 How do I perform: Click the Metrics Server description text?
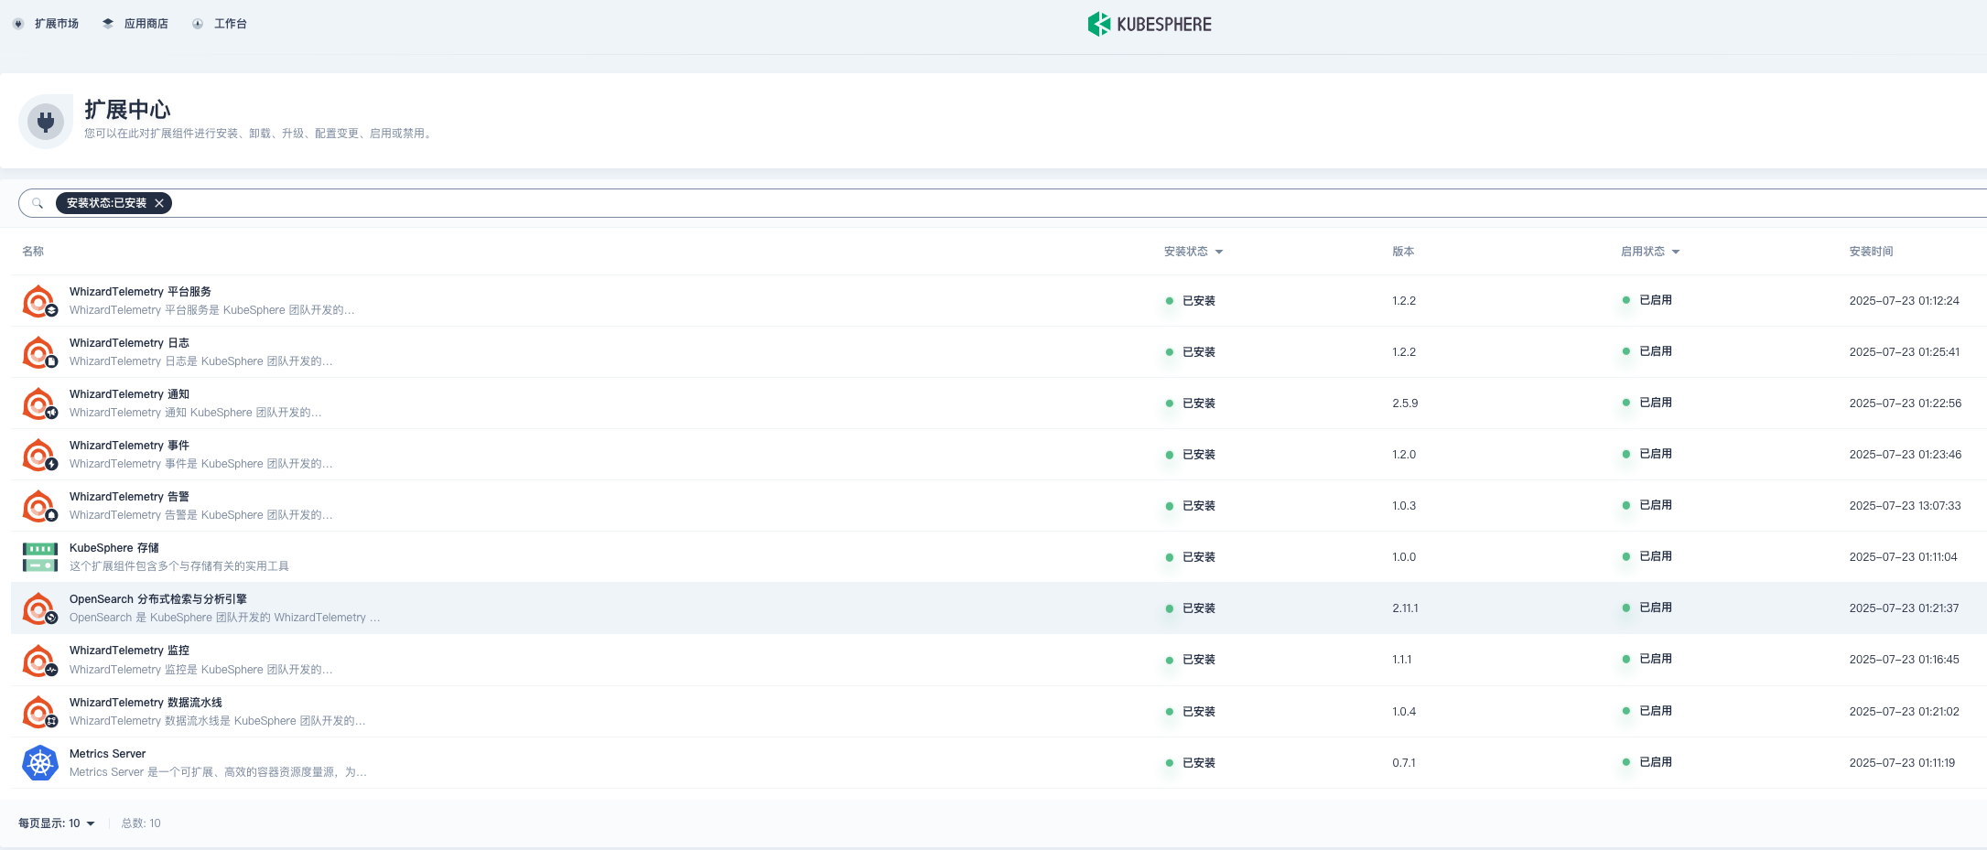coord(218,772)
